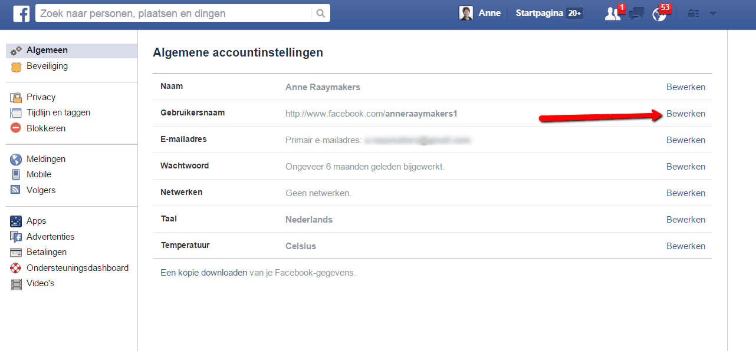Click the Startpagina 20+ badge
The image size is (756, 351).
574,14
